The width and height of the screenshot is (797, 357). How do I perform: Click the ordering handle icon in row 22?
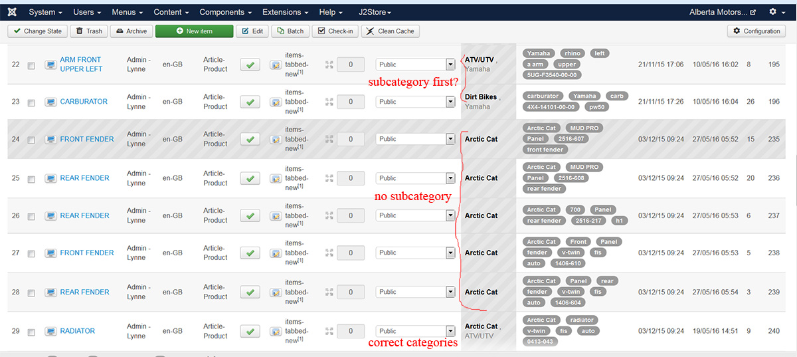(329, 64)
